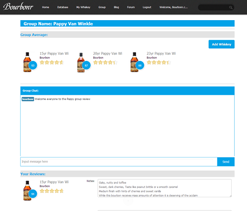Viewport: 247px width, 211px height.
Task: Navigate to the Group page
Action: pos(102,7)
